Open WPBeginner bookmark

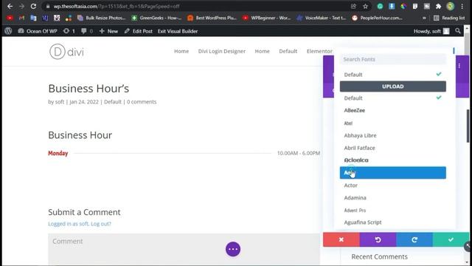(267, 18)
